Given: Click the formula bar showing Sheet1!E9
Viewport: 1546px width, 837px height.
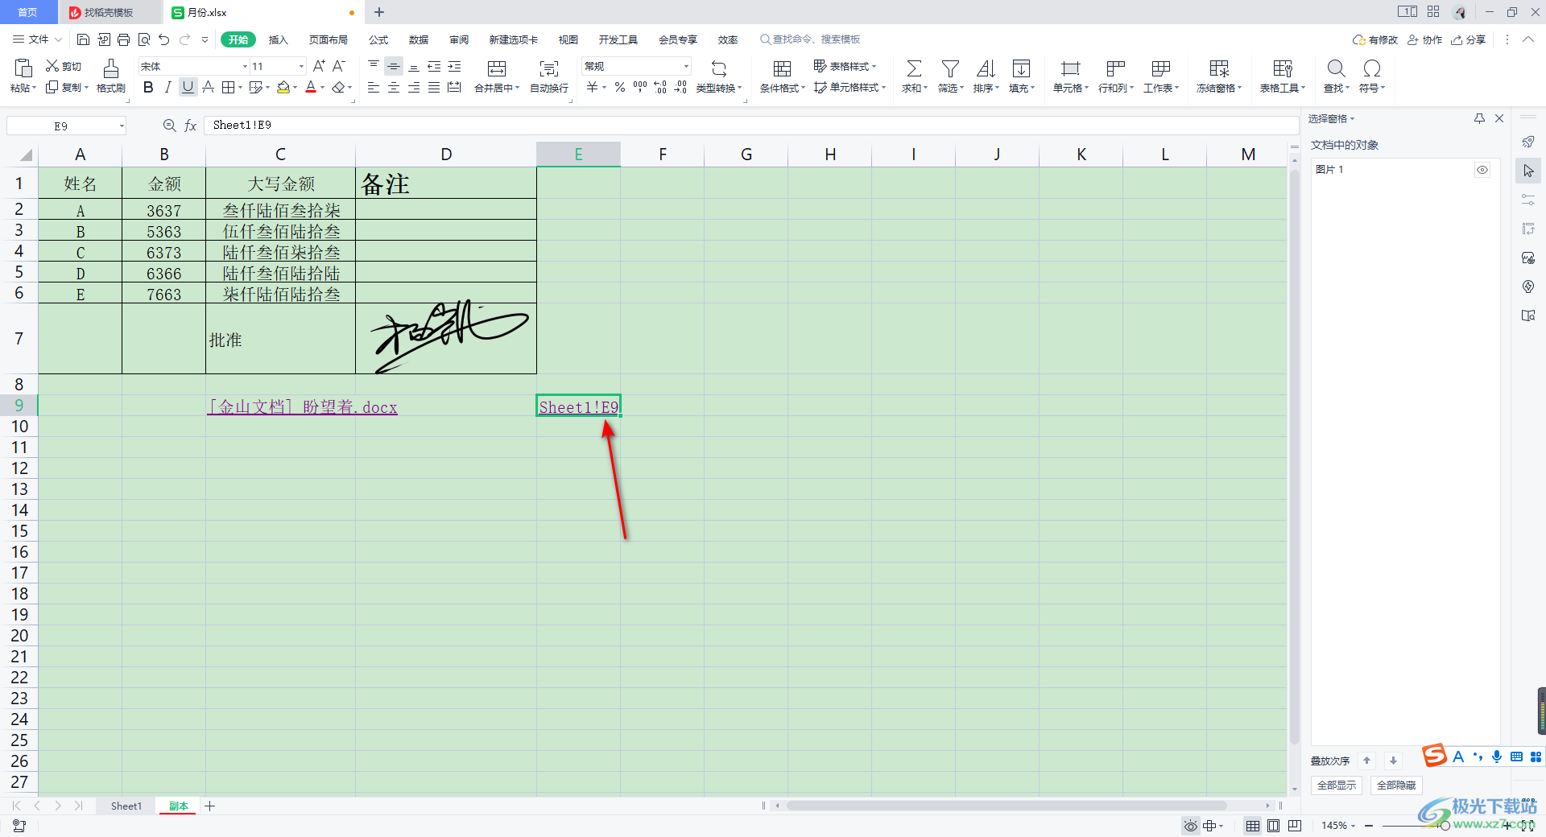Looking at the screenshot, I should tap(750, 126).
